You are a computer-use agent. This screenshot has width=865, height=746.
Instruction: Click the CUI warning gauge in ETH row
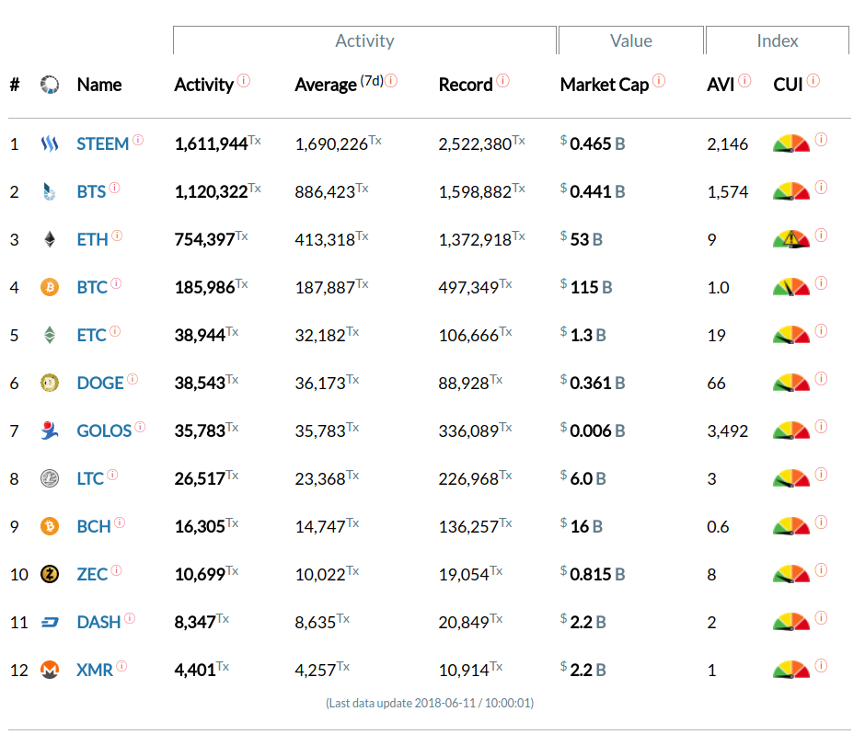coord(791,239)
